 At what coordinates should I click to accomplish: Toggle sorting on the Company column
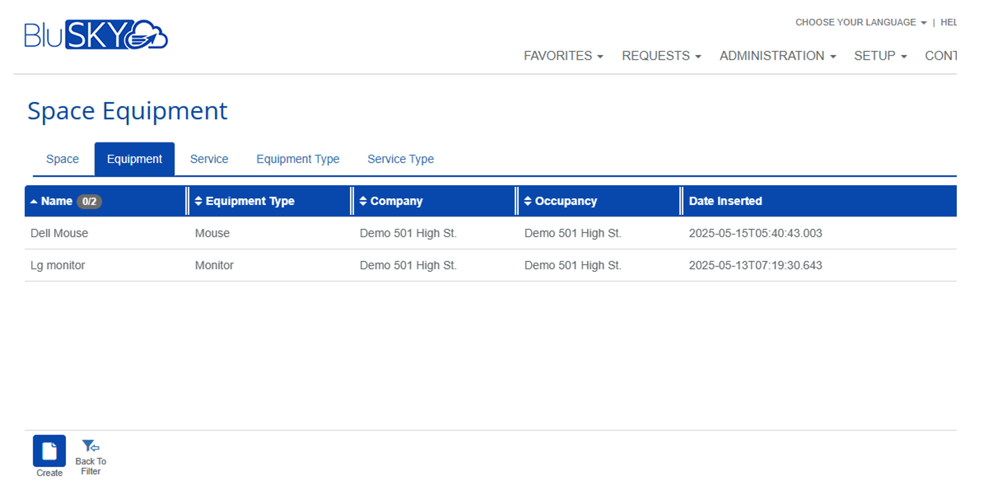(x=363, y=201)
